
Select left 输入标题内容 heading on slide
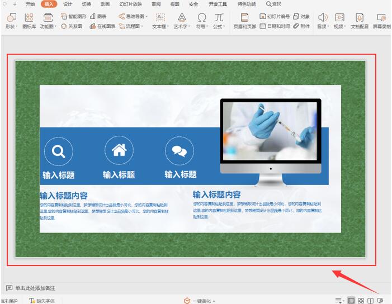(64, 196)
